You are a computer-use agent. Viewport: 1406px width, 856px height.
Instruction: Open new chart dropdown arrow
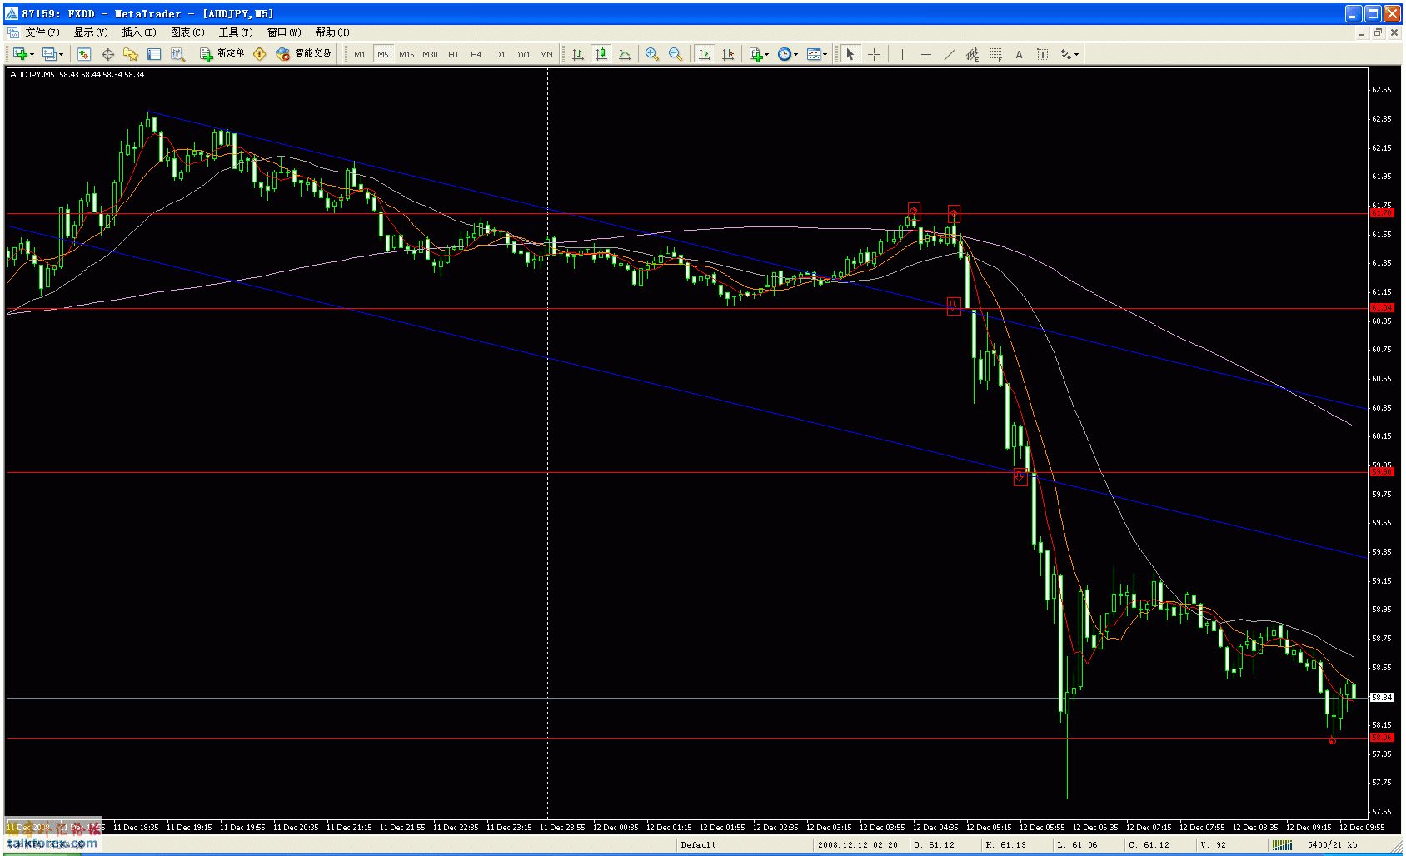click(32, 54)
